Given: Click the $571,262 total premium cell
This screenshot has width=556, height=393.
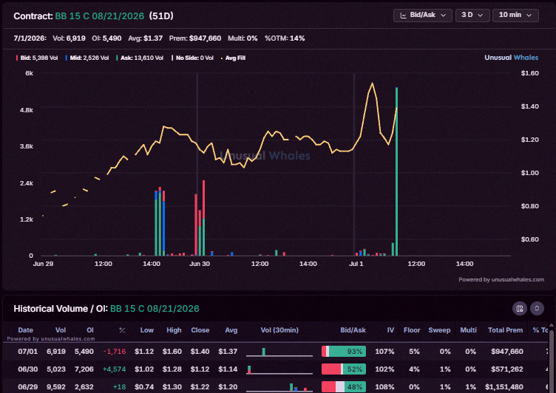Looking at the screenshot, I should point(506,369).
